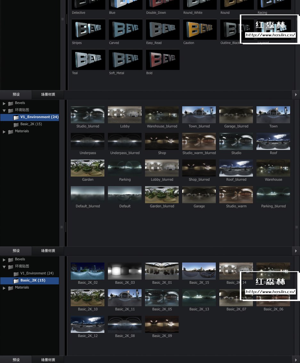Open the unhighlighted Basic_2K (15) folder
This screenshot has height=363, width=300.
pyautogui.click(x=31, y=124)
